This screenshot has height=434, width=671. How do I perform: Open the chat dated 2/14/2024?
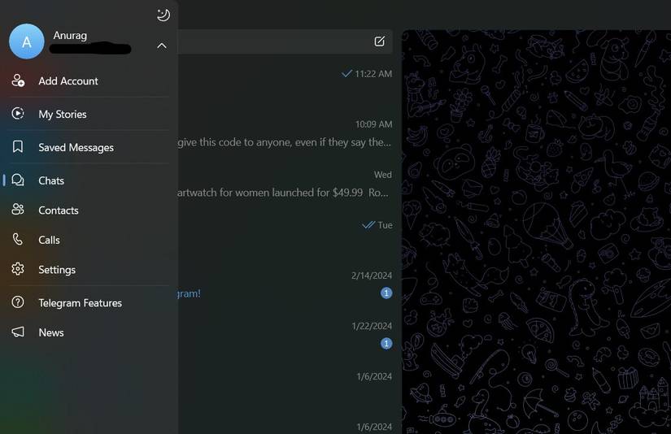point(285,284)
